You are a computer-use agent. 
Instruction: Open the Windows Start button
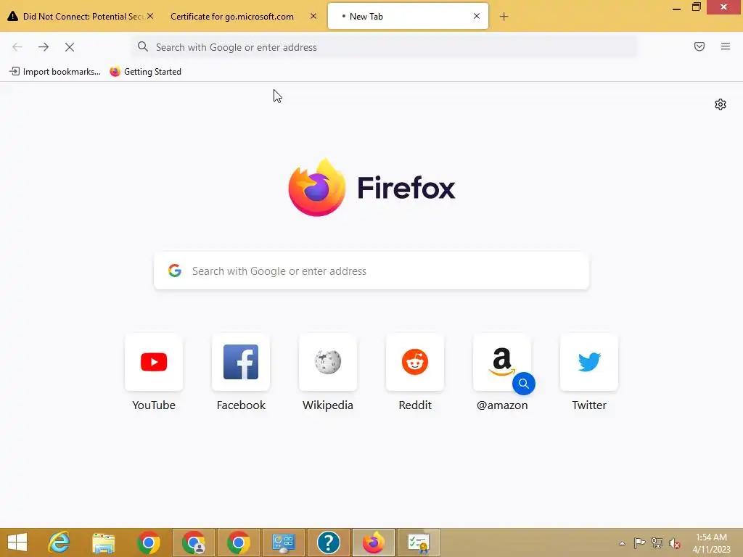(x=17, y=542)
